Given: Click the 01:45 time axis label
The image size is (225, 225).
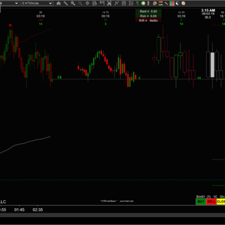Looking at the screenshot, I should coord(19,209).
